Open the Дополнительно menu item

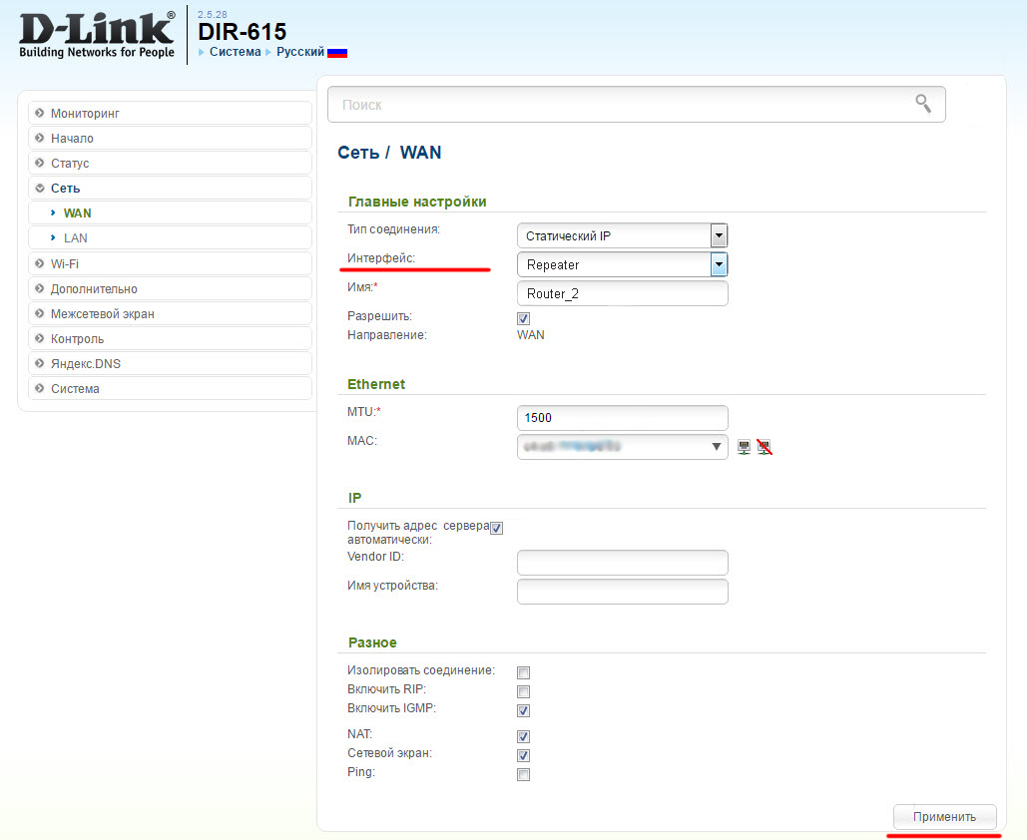pos(171,288)
